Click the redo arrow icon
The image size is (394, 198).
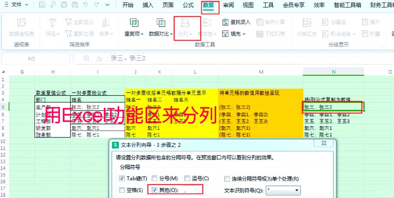[96, 5]
